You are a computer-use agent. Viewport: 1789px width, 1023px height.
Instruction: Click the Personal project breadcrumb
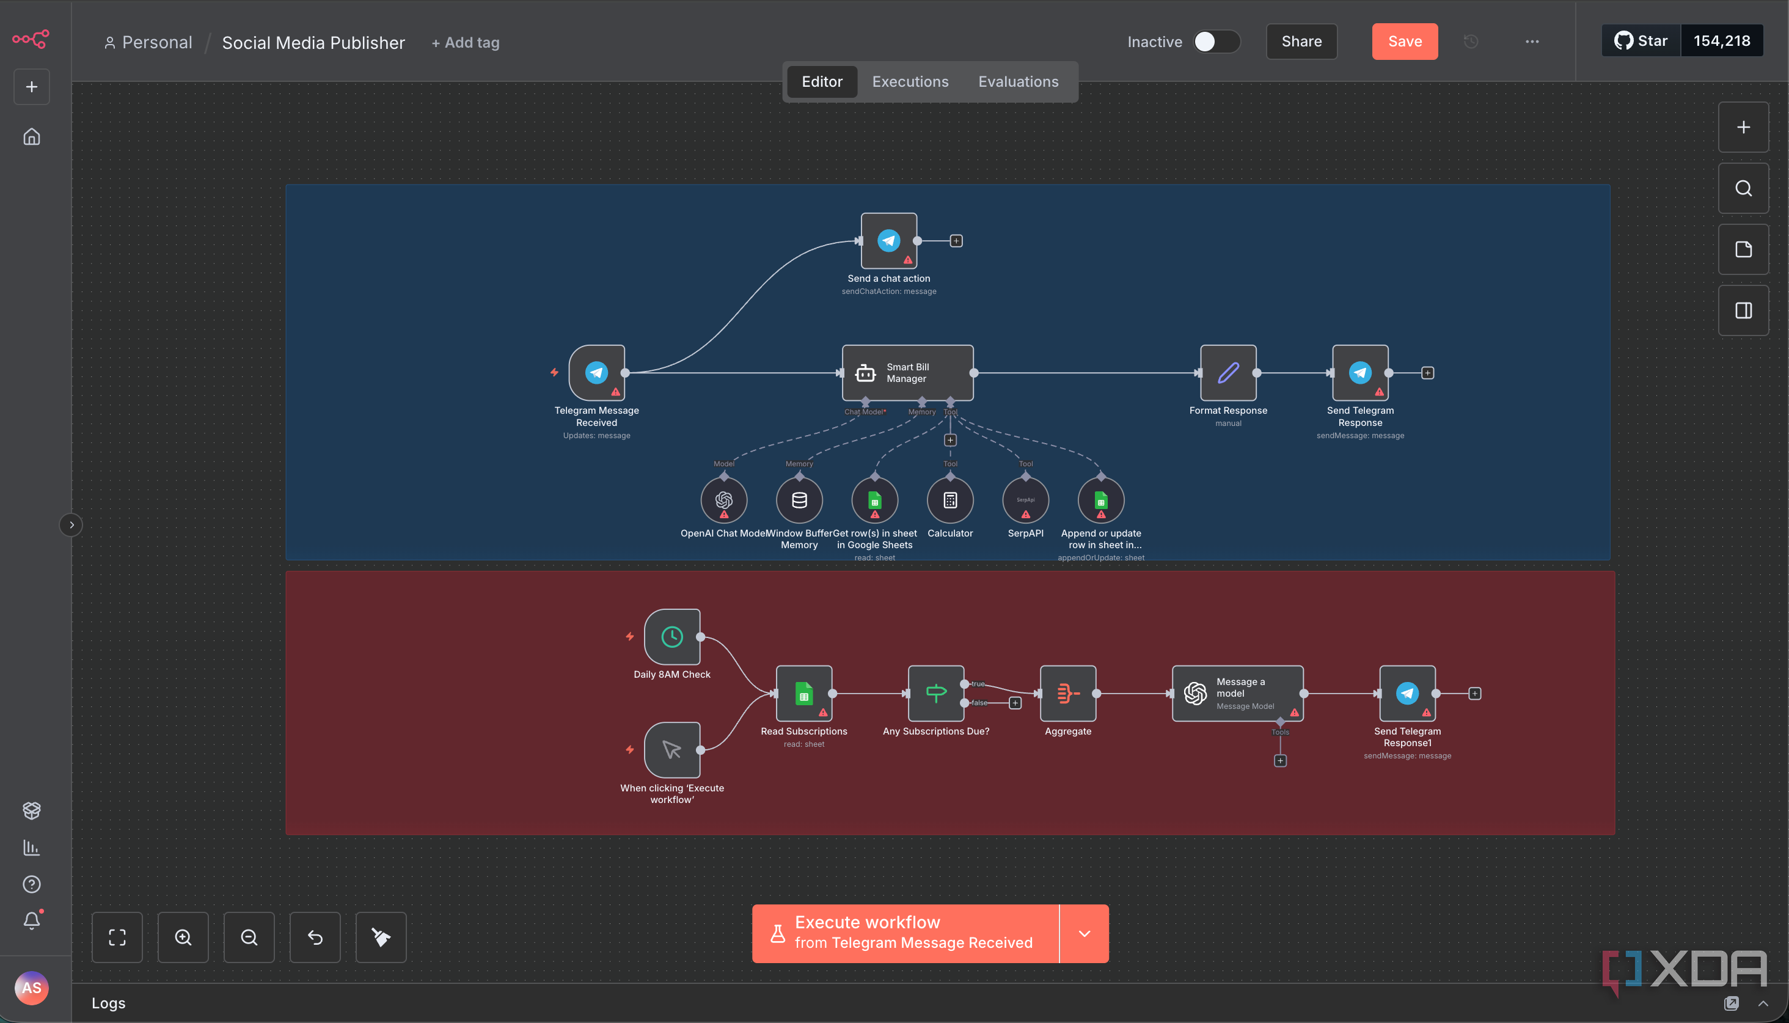pyautogui.click(x=148, y=42)
